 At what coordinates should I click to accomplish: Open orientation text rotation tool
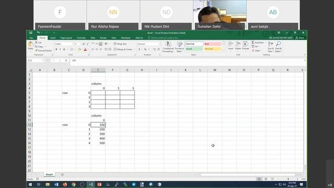106,44
